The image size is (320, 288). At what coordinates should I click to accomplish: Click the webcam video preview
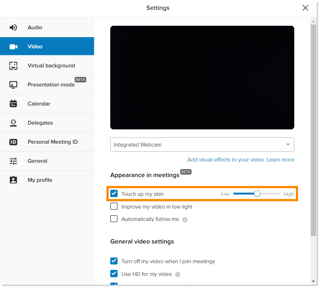tap(202, 78)
